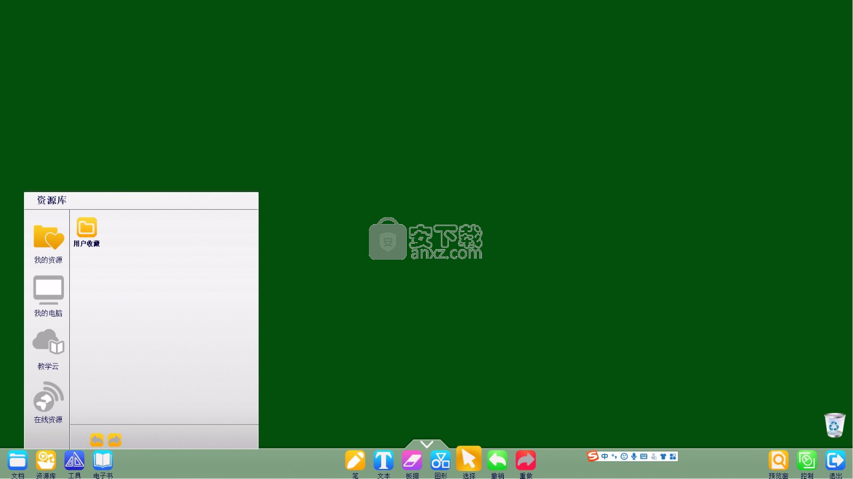Open the IME toolbox grid icon
853x479 pixels.
tap(673, 456)
